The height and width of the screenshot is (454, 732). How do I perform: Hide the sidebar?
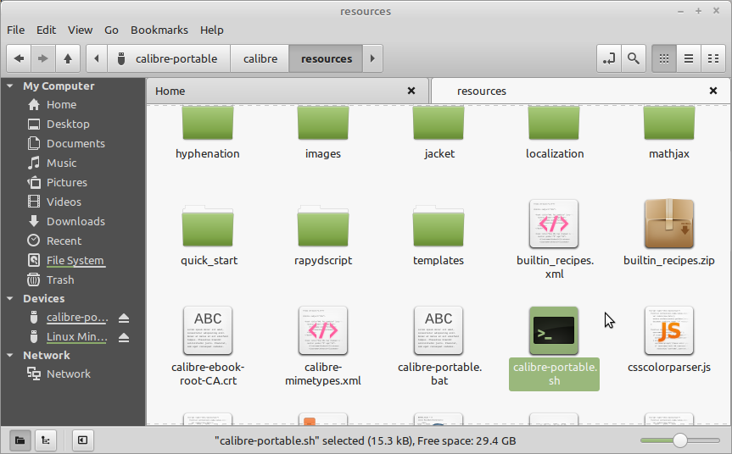coord(82,440)
